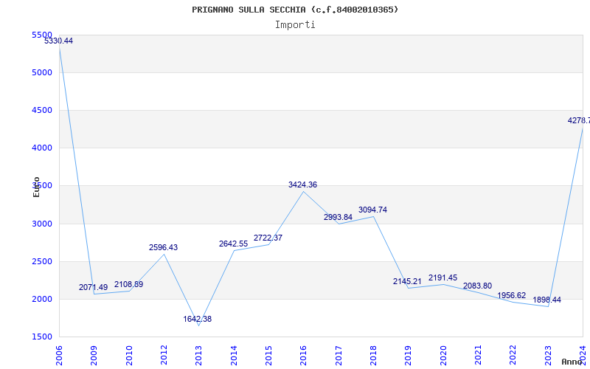Screen dimensions: 590x369
Task: Click the 2191.45 value label
Action: coord(442,278)
